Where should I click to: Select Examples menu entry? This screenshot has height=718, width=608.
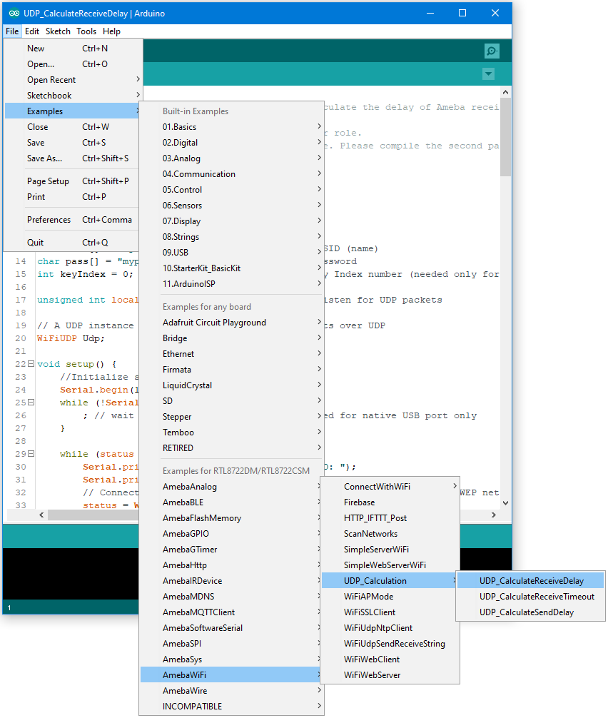(72, 111)
